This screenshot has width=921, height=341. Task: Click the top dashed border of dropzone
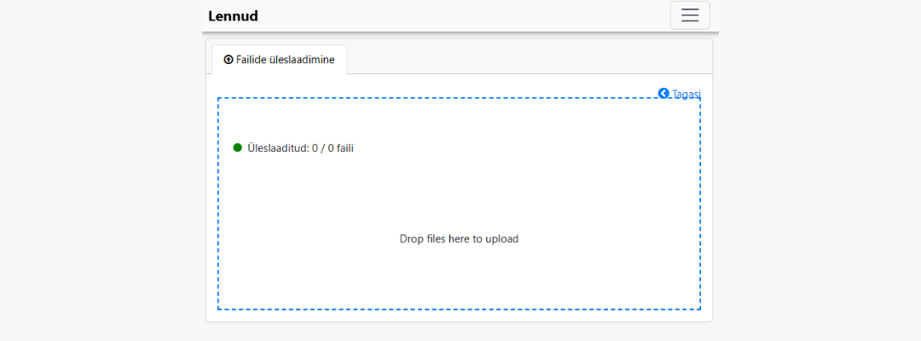pos(426,98)
